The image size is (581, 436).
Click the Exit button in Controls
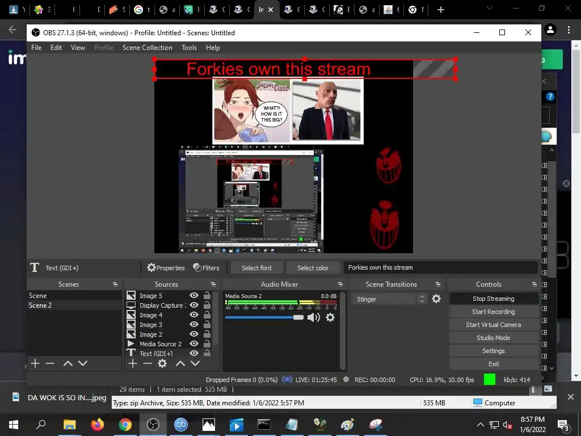point(494,364)
